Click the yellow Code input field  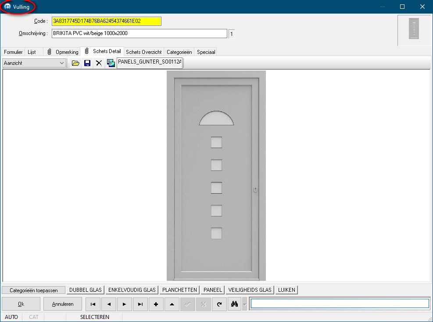point(107,21)
